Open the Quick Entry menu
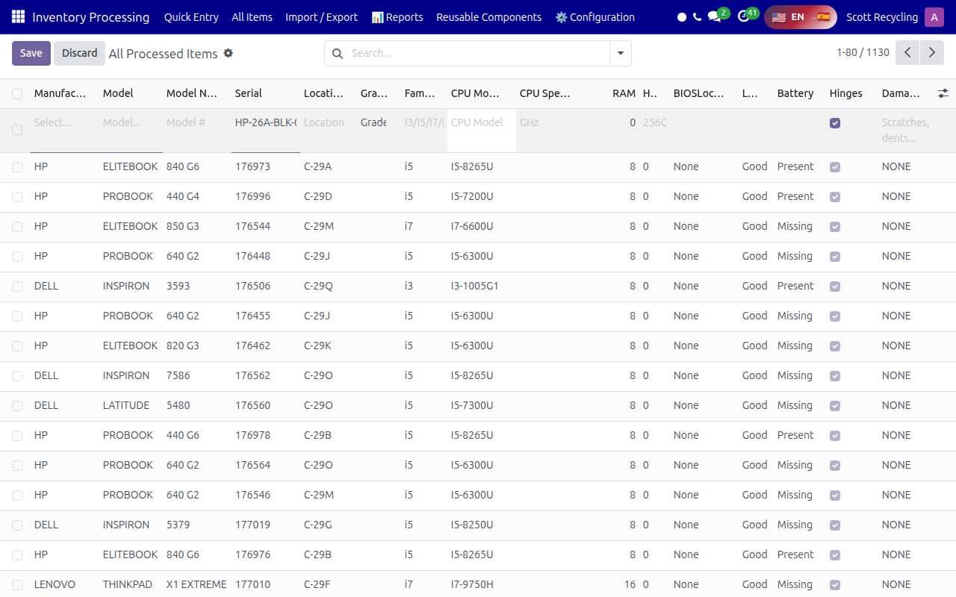Image resolution: width=956 pixels, height=597 pixels. click(x=191, y=17)
